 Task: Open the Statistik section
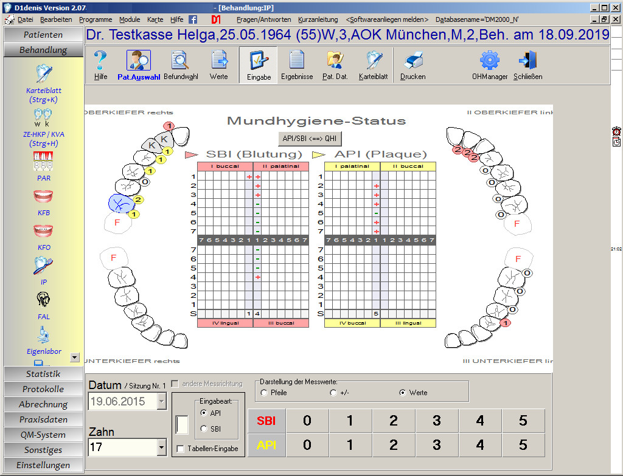pyautogui.click(x=43, y=374)
